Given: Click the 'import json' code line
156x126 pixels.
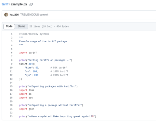Looking at the screenshot, I should point(27,109).
